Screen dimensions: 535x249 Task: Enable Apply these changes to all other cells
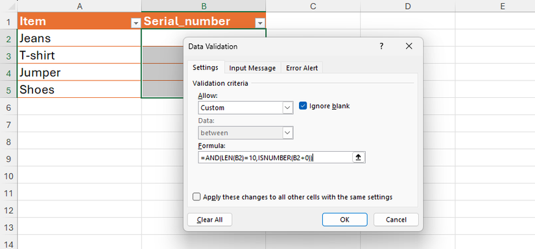pos(196,197)
